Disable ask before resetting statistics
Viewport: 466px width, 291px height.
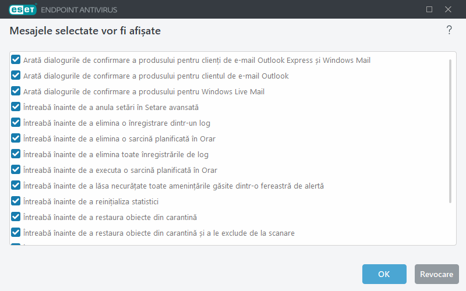(x=16, y=201)
